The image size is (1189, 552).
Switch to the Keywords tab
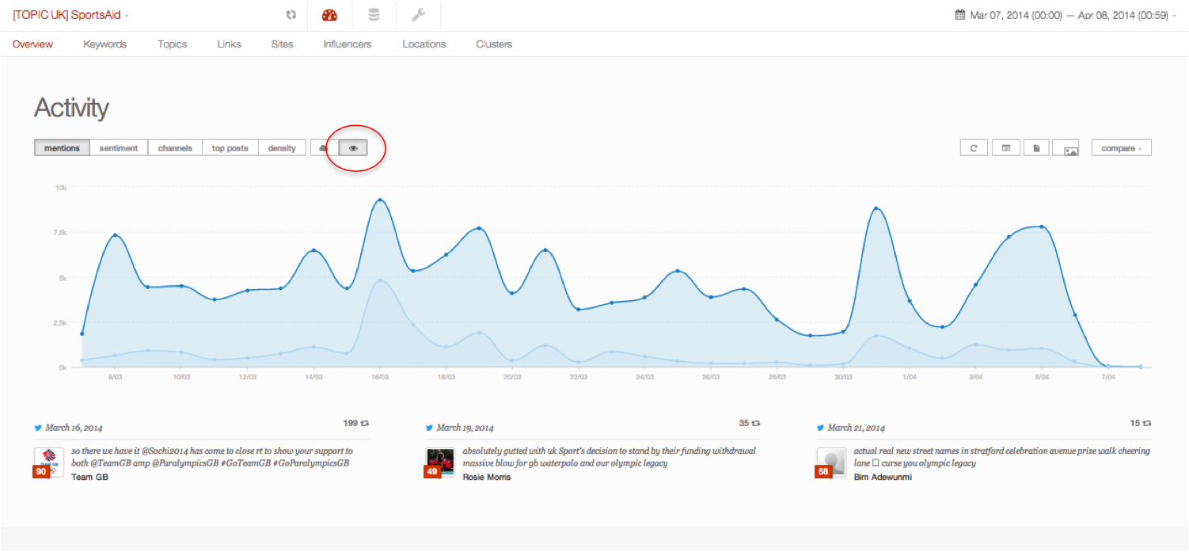click(x=104, y=44)
